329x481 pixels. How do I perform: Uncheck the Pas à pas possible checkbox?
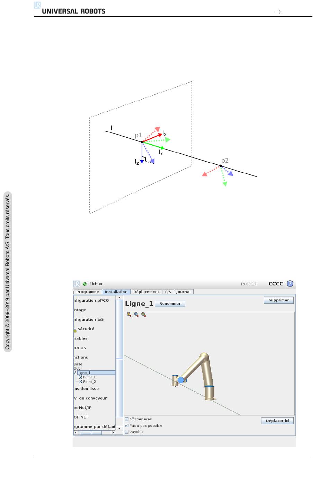click(127, 426)
